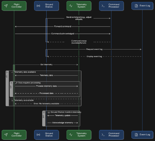Click the 'Forward command' message label
Viewport: 155px width, 141px height.
click(63, 27)
